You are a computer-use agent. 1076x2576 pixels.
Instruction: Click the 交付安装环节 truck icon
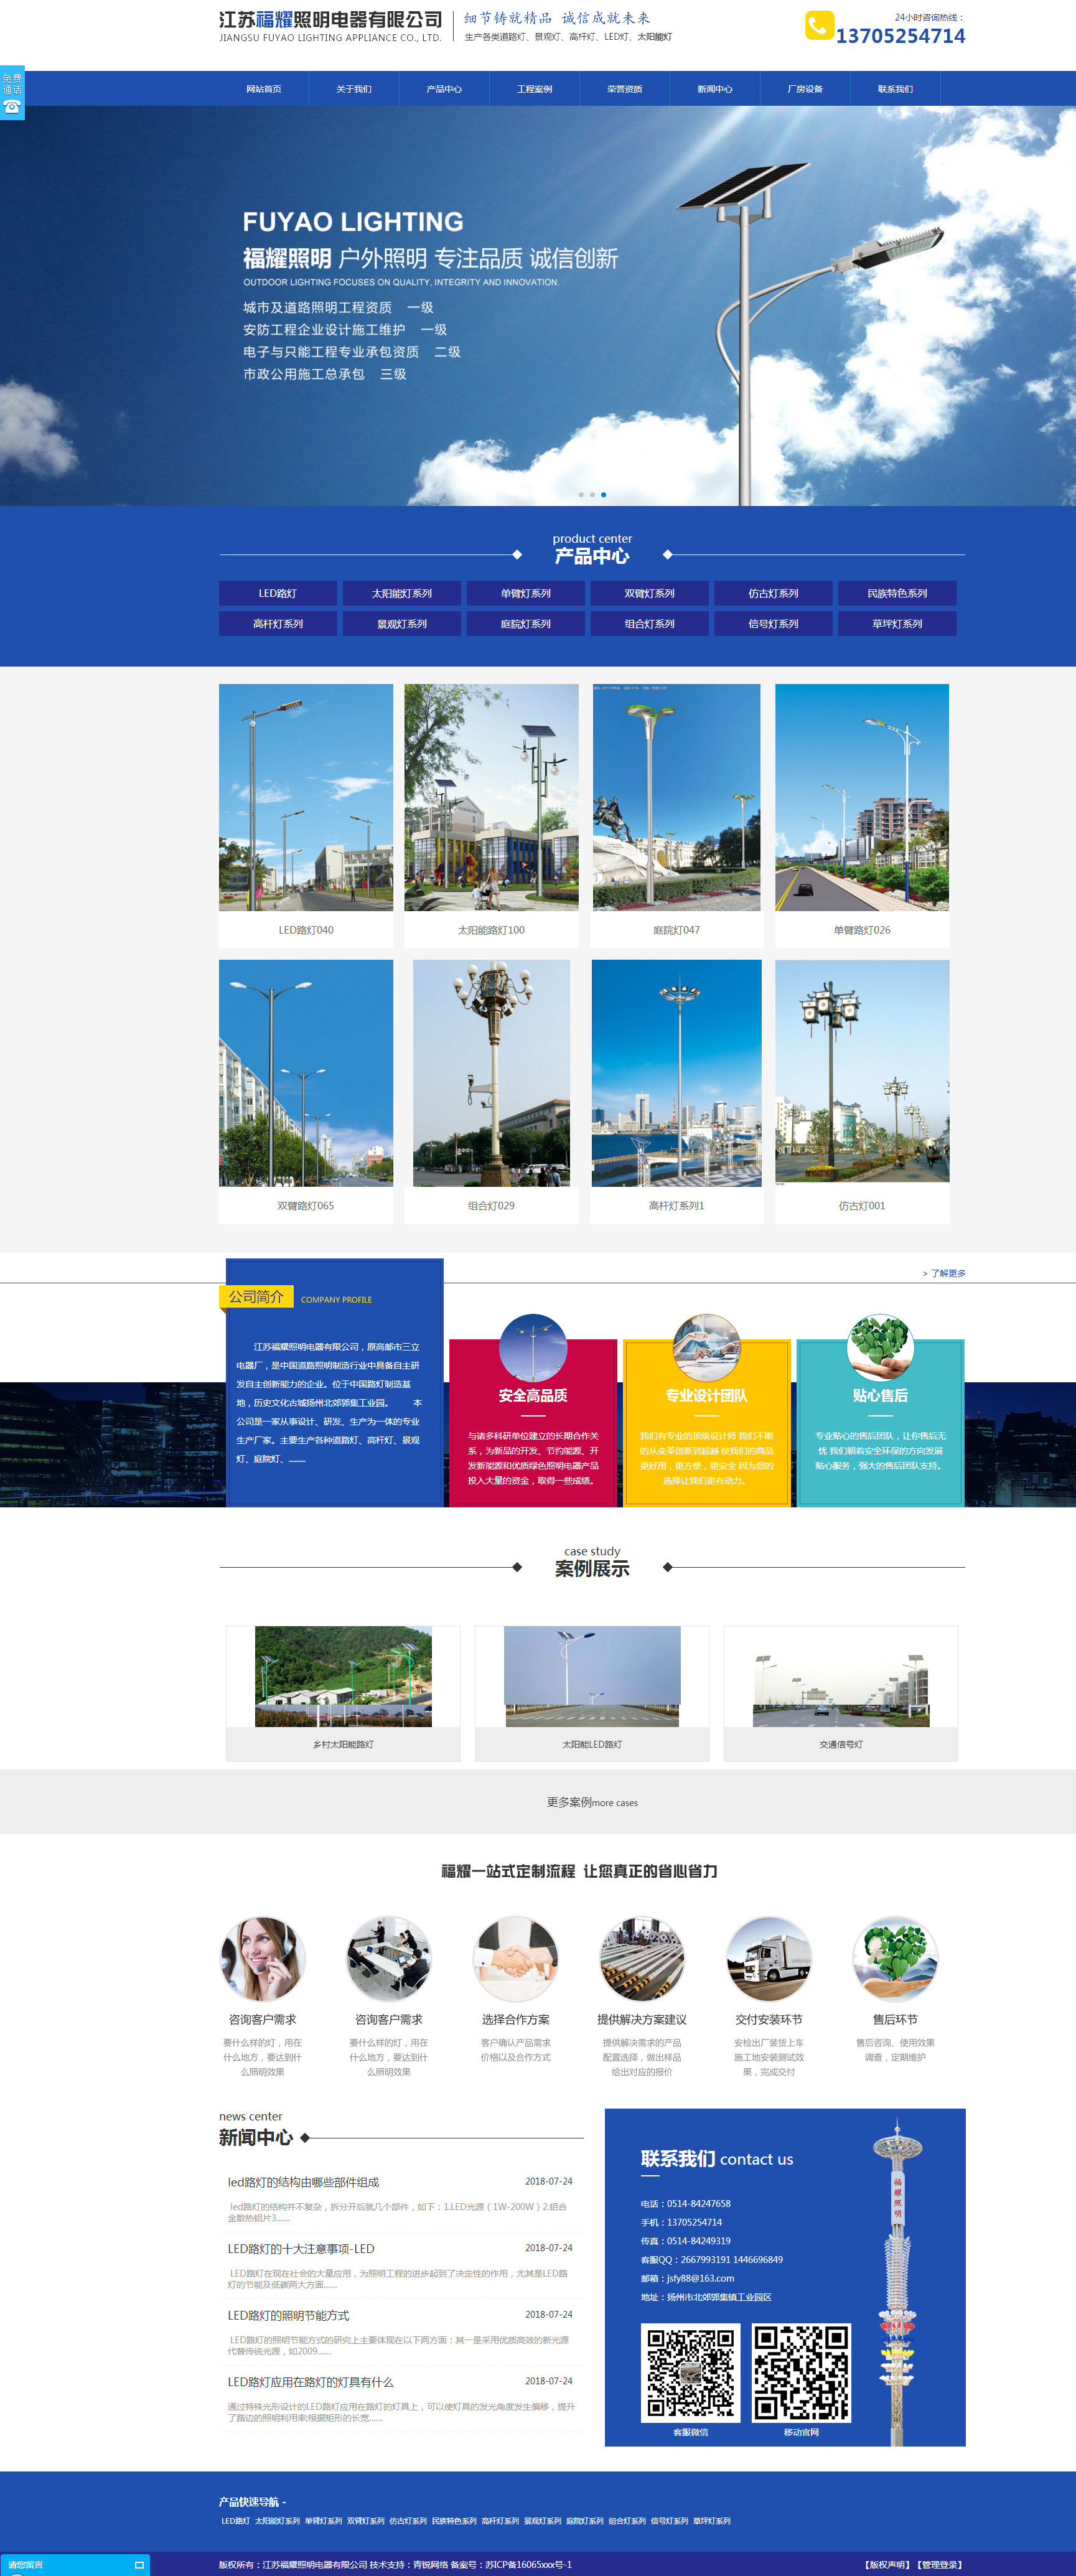click(768, 1958)
